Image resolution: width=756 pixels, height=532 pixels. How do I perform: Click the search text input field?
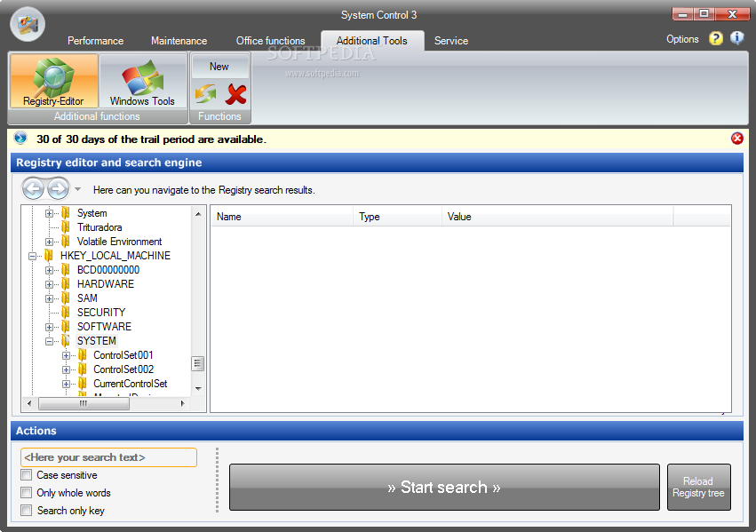click(108, 457)
